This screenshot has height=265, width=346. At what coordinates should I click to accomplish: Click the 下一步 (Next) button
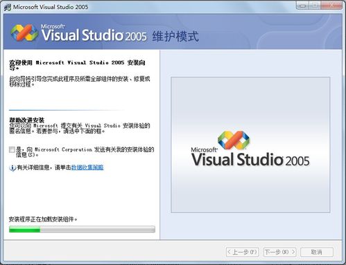pos(280,252)
